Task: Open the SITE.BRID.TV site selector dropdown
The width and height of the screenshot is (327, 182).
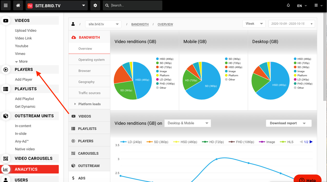Action: (x=57, y=5)
